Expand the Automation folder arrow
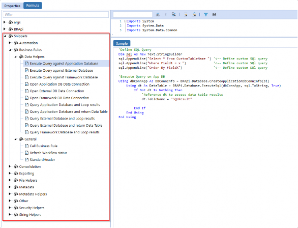 [10, 43]
